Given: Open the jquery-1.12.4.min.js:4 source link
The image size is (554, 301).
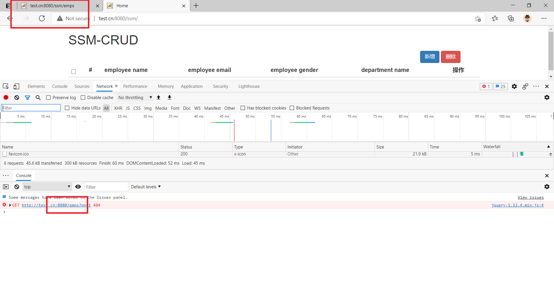Looking at the screenshot, I should tap(517, 205).
